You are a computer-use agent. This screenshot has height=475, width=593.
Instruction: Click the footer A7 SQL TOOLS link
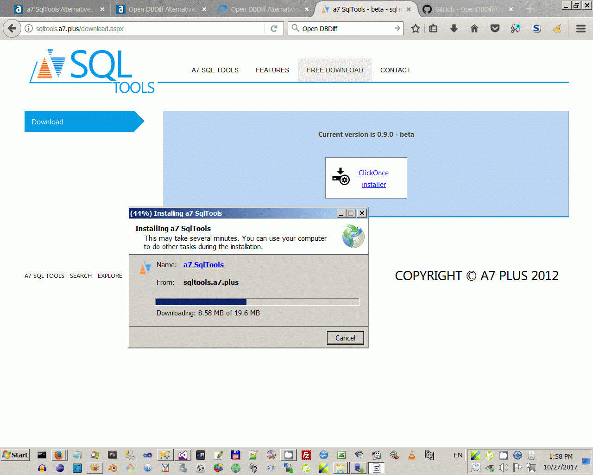pyautogui.click(x=44, y=276)
